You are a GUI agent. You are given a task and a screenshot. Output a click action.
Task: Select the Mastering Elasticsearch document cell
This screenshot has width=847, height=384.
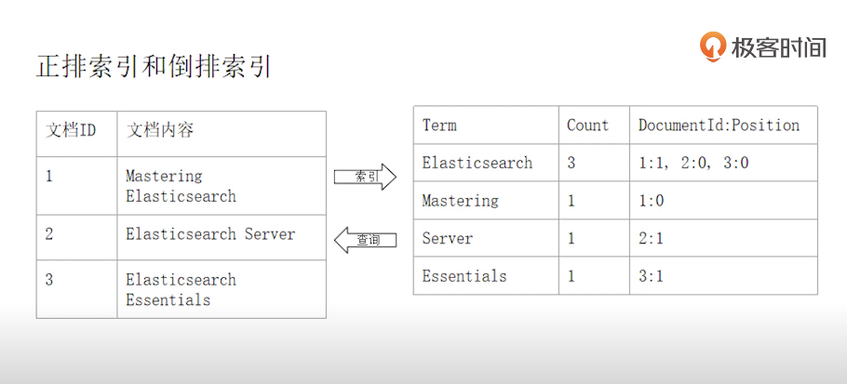(181, 186)
